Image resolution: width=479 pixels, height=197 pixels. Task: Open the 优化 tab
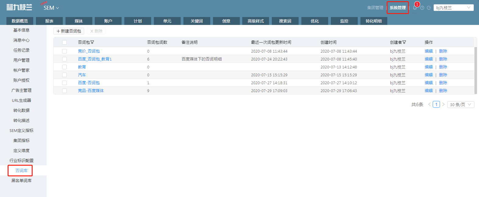coord(315,21)
